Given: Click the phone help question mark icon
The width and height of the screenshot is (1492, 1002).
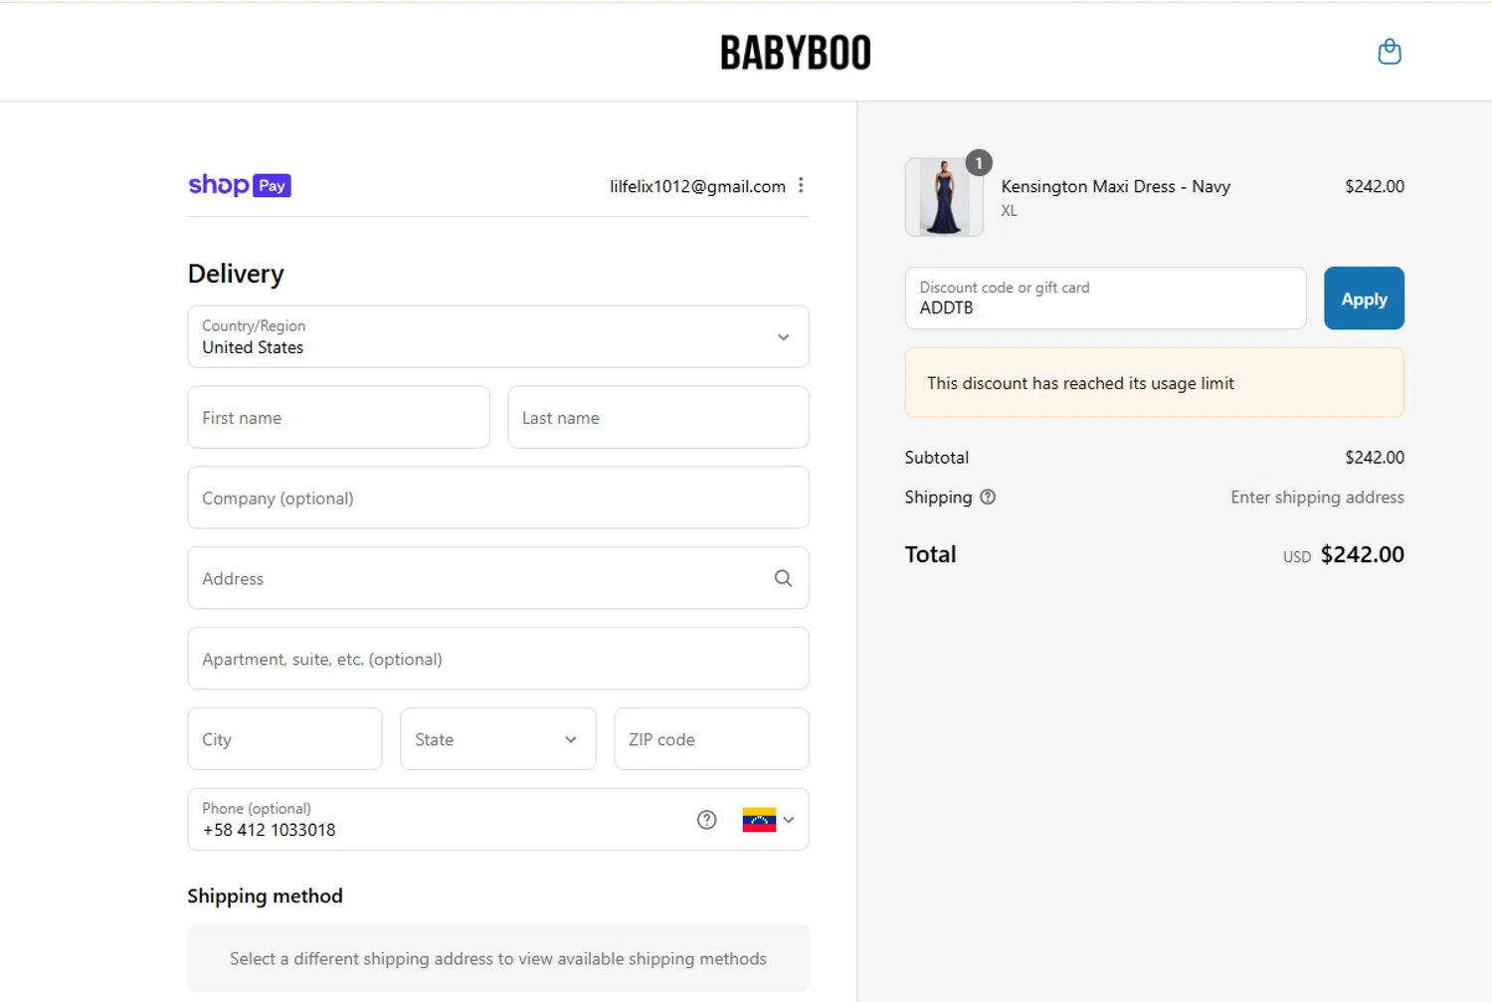Looking at the screenshot, I should (x=706, y=820).
